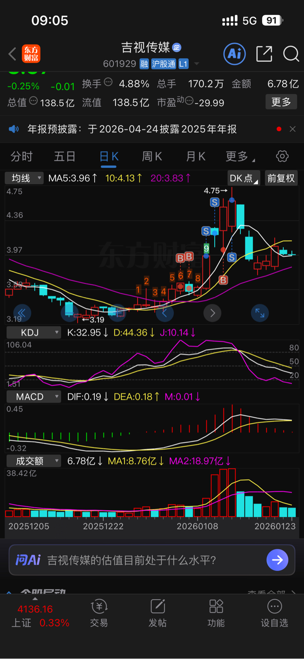The height and width of the screenshot is (659, 304).
Task: Tap the L1 level badge
Action: point(183,64)
